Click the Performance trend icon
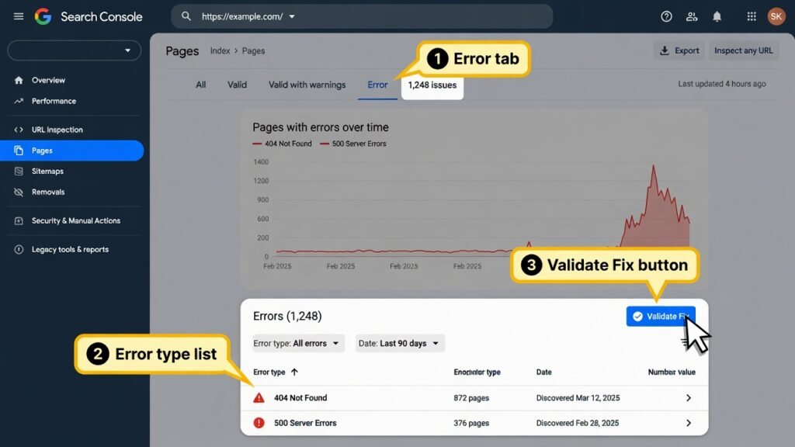The image size is (795, 447). 19,101
